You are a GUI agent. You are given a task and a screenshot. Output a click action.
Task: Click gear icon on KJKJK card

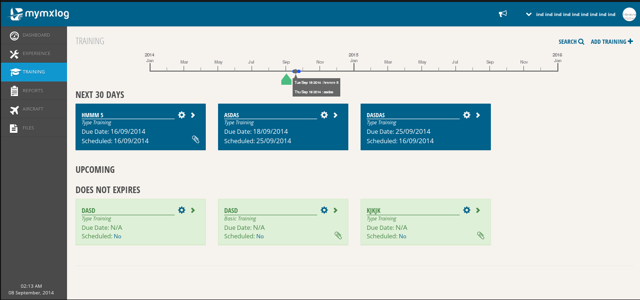(467, 210)
